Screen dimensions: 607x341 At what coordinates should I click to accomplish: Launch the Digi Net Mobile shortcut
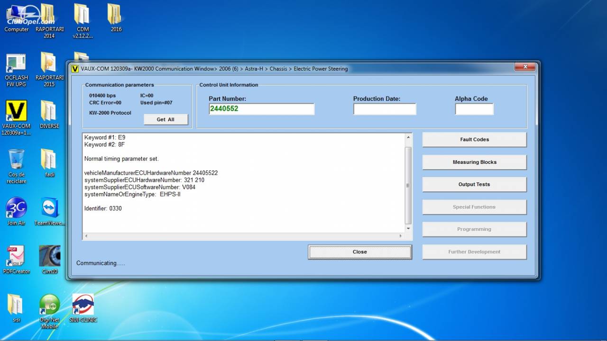49,311
